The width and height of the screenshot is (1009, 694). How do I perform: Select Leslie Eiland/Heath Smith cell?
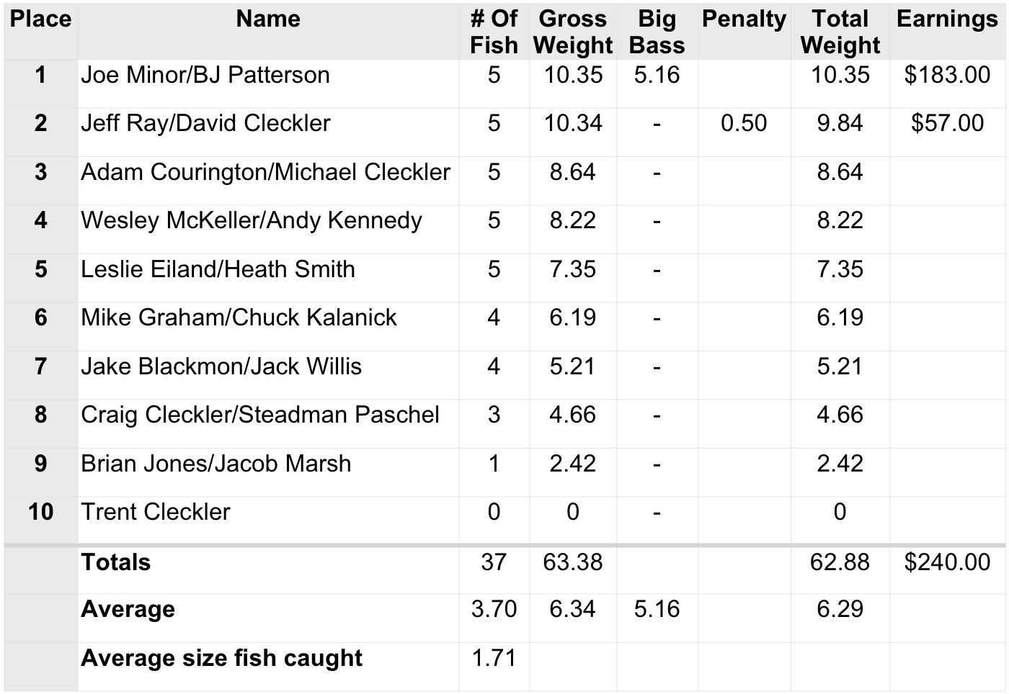218,270
